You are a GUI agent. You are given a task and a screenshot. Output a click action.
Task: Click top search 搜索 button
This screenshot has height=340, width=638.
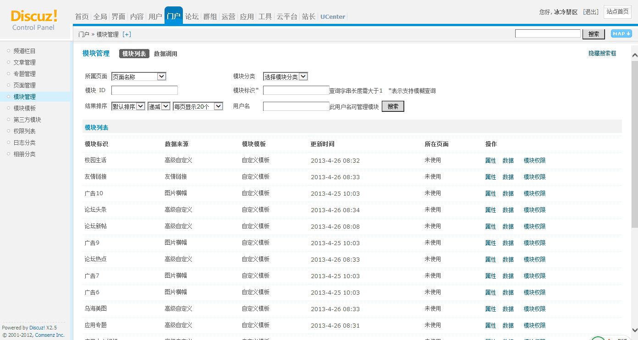click(594, 34)
